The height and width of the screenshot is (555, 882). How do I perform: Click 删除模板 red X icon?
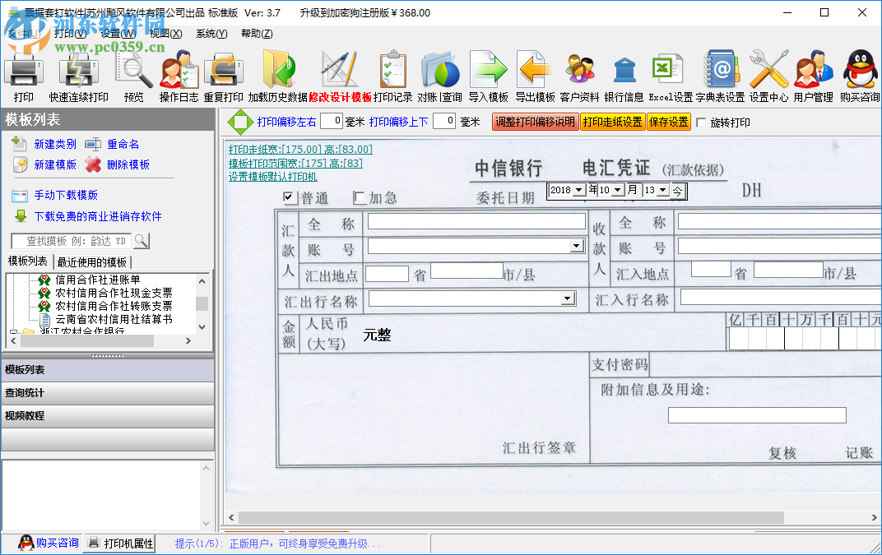[93, 164]
